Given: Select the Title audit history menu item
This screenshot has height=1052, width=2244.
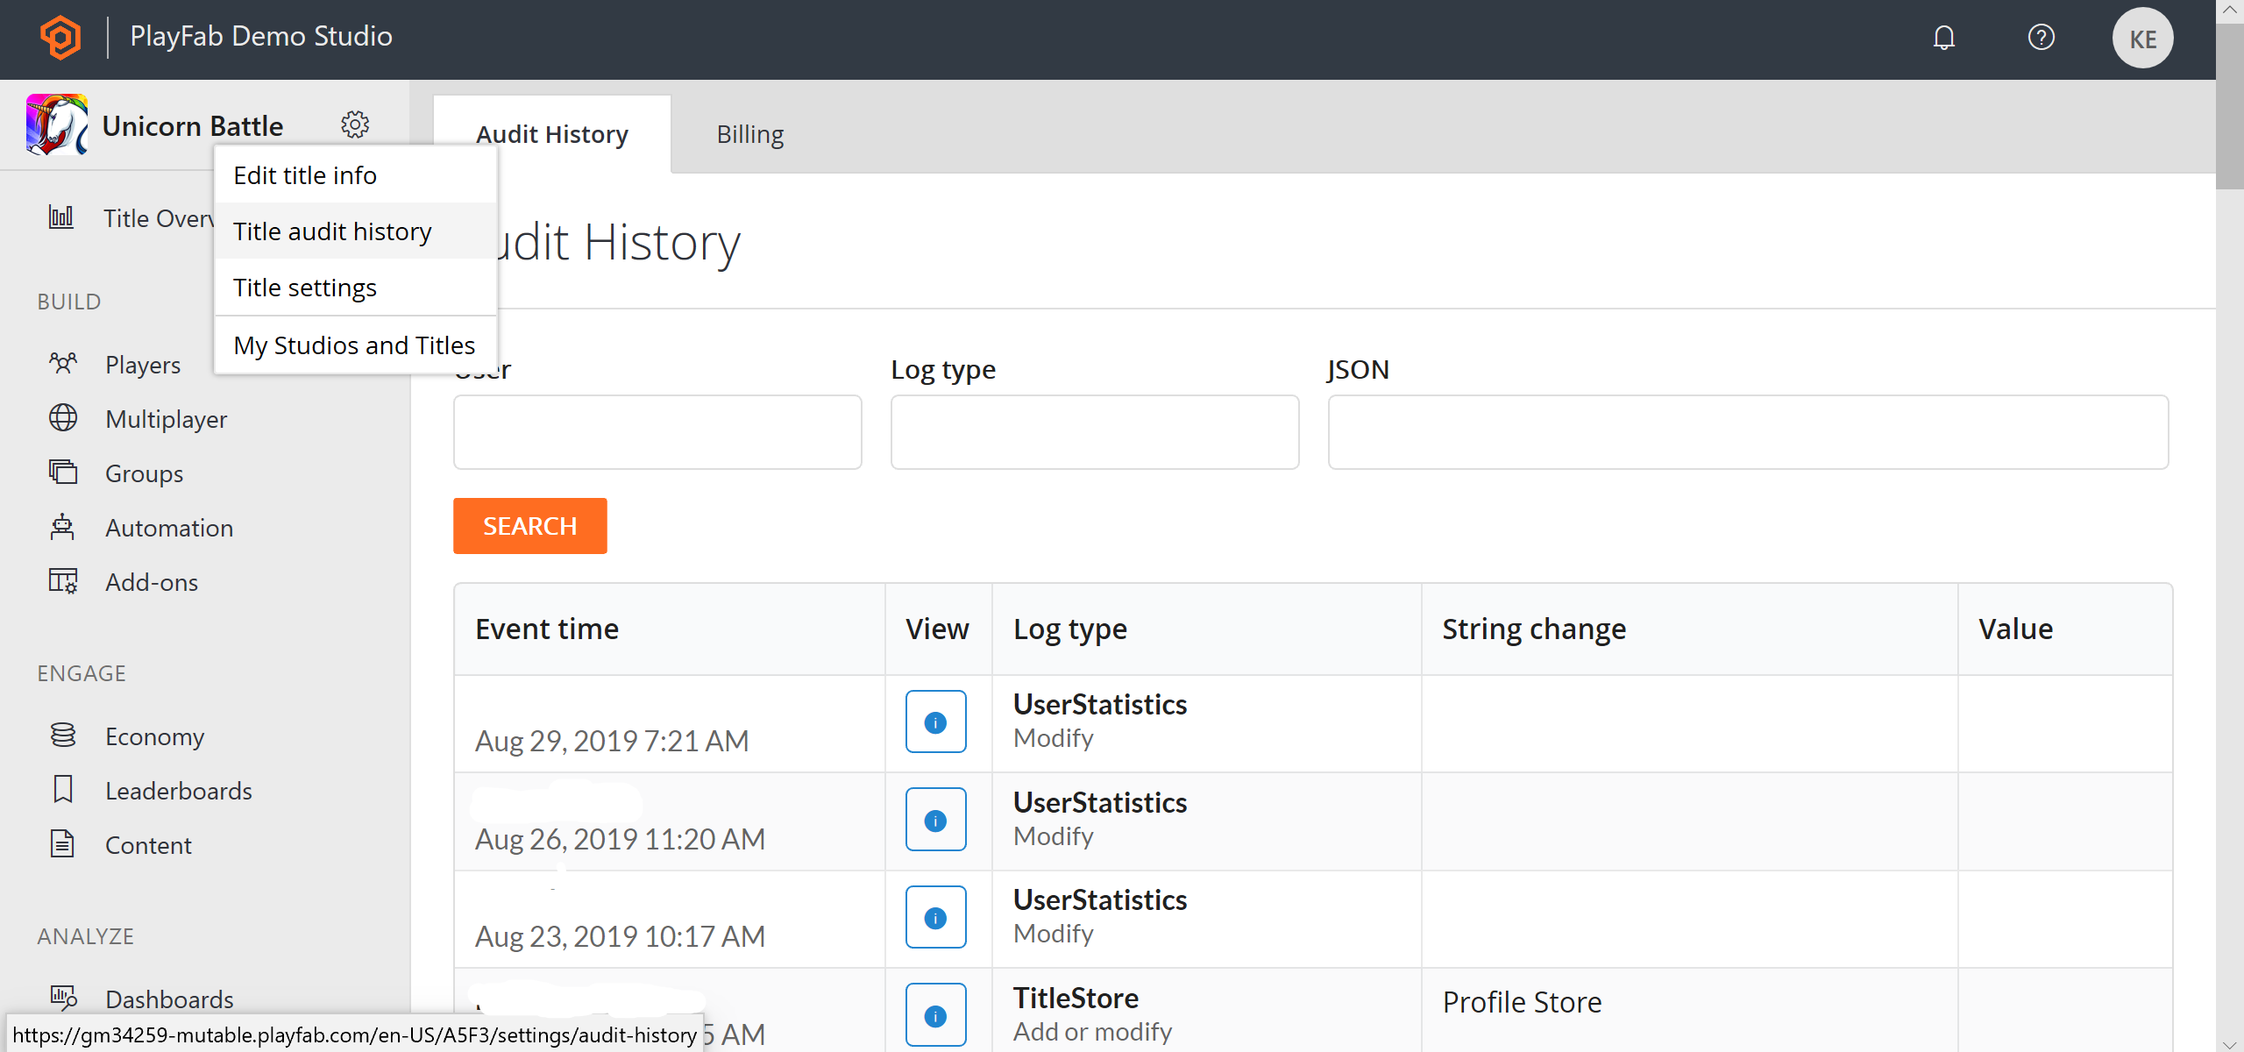Looking at the screenshot, I should click(x=332, y=231).
